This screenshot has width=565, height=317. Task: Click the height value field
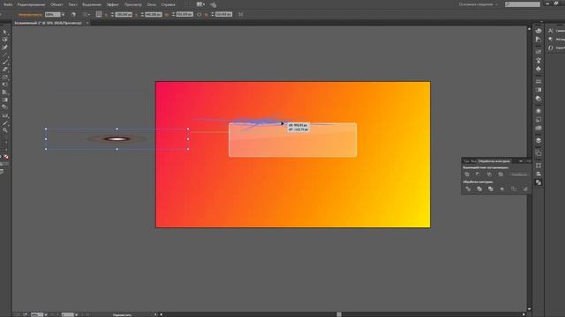[x=223, y=15]
